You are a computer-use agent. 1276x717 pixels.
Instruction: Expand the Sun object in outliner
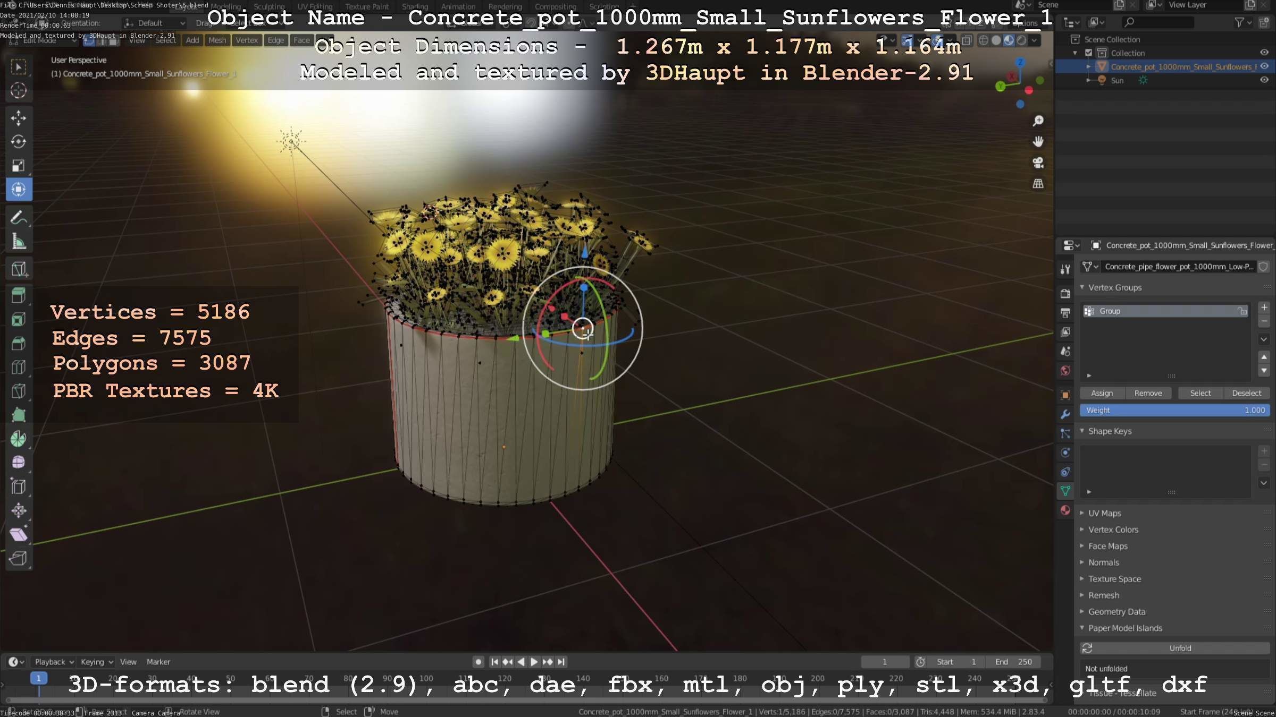click(x=1088, y=80)
